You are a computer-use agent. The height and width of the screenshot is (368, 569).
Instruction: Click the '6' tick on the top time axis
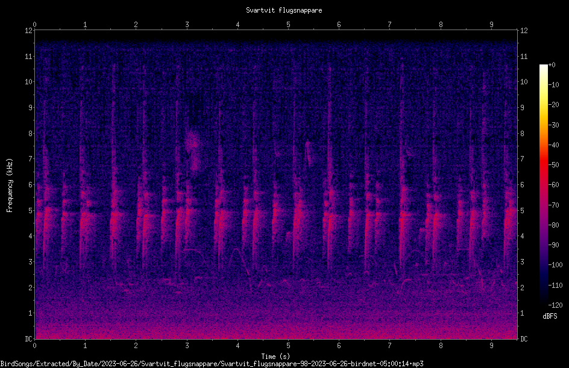(339, 25)
